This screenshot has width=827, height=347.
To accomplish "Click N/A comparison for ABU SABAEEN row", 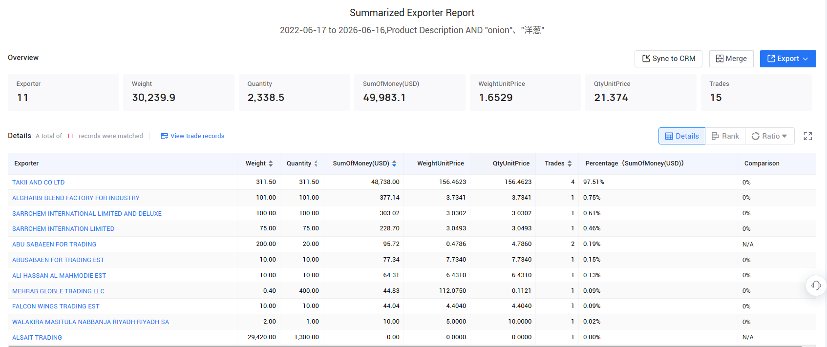I will click(748, 245).
